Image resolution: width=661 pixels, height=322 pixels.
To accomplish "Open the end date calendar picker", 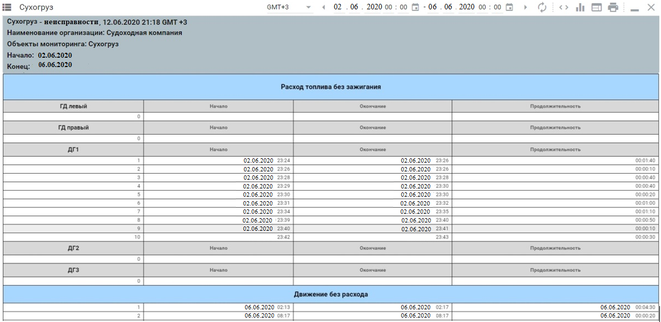I will [x=509, y=7].
